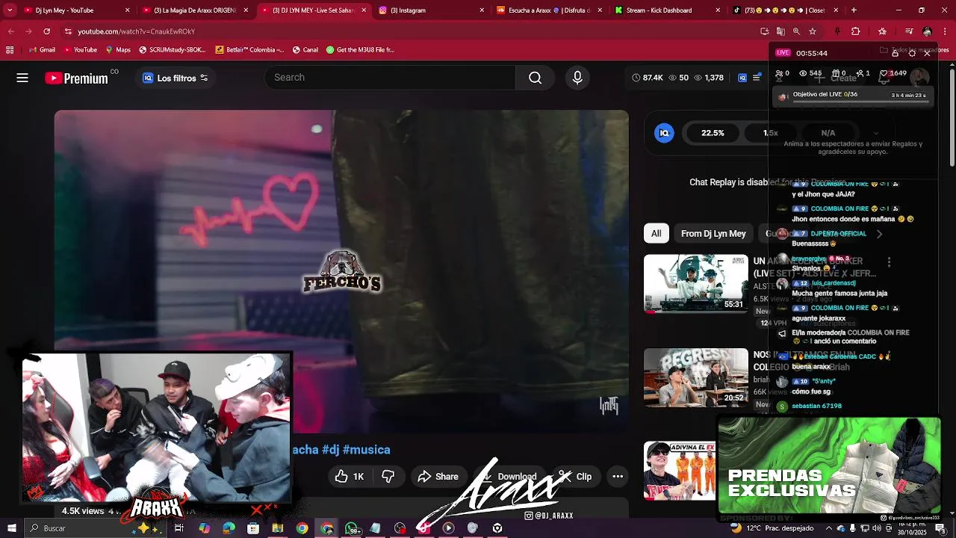Open the Adivina el ex video thumbnail

tap(680, 470)
